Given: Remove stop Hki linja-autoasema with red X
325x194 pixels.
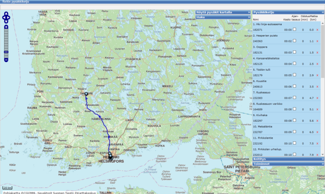Looking at the screenshot, I should tap(317, 30).
